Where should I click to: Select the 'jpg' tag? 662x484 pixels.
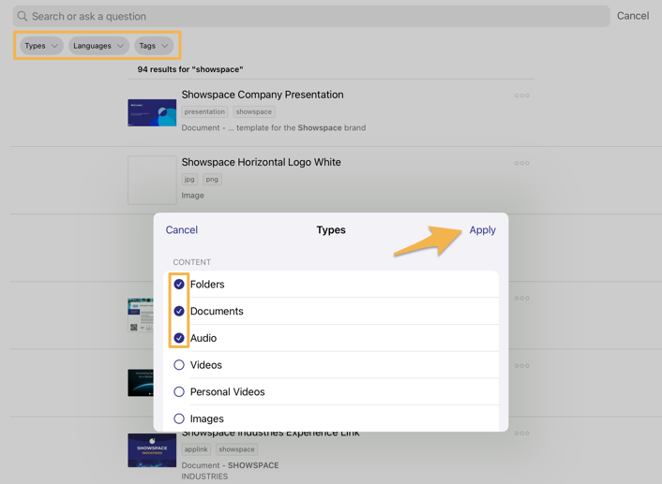(189, 179)
